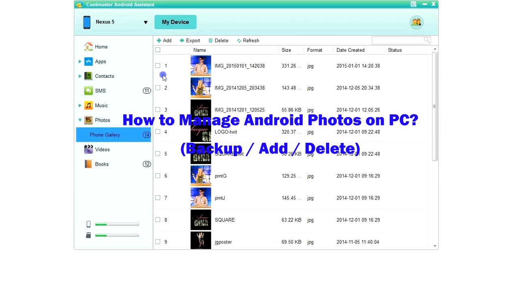510x292 pixels.
Task: Expand the Apps tree node
Action: pyautogui.click(x=80, y=62)
